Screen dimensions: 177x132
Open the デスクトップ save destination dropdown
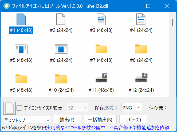tap(27, 120)
